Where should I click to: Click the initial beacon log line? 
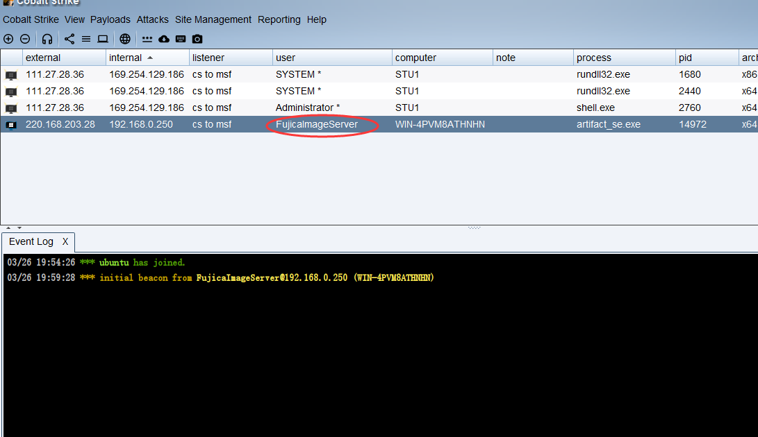(220, 277)
